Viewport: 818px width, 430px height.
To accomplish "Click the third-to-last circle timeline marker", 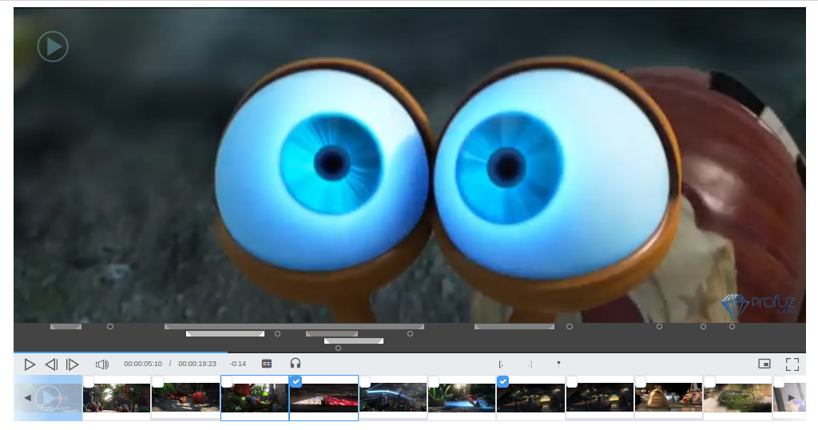I will pos(659,327).
